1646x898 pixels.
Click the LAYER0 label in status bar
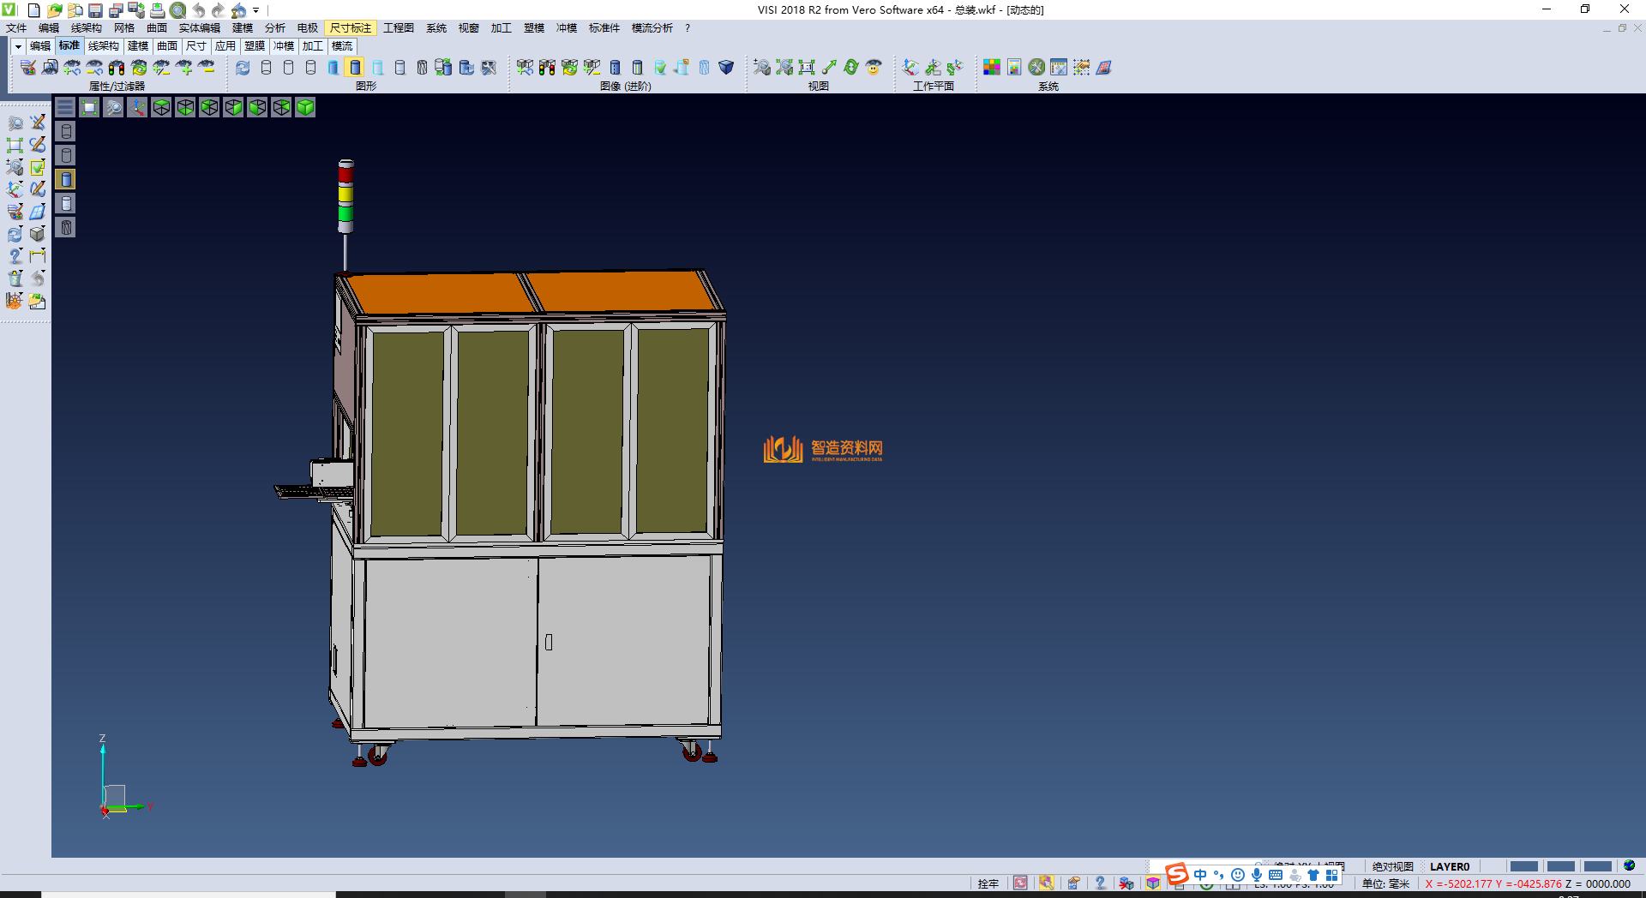1449,866
